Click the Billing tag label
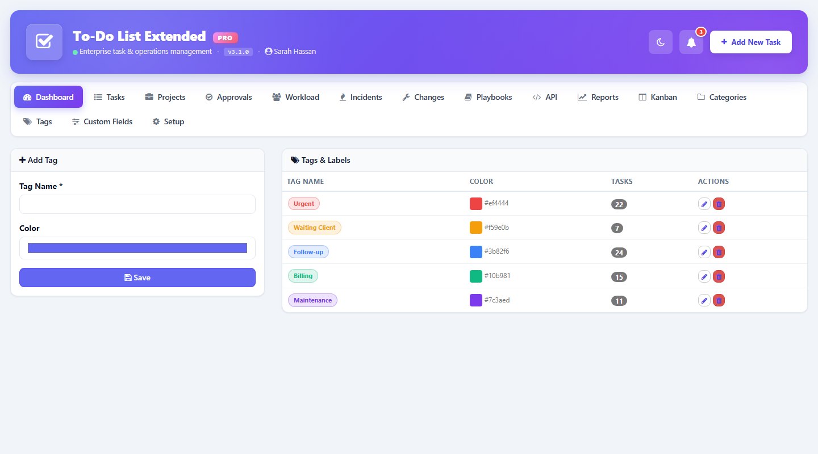This screenshot has width=818, height=454. tap(303, 276)
